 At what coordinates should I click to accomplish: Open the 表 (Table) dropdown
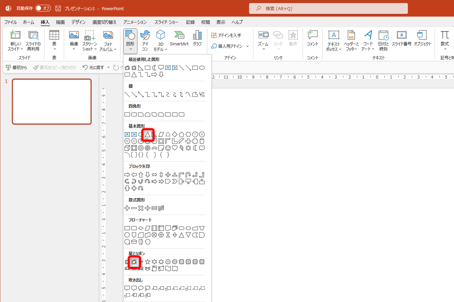tap(54, 40)
